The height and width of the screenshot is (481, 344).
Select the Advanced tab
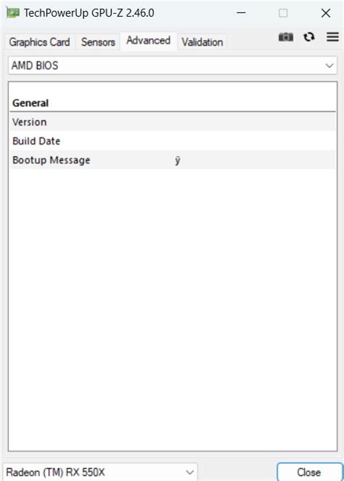tap(148, 41)
